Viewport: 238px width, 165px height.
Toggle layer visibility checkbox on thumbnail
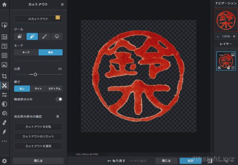point(233,68)
